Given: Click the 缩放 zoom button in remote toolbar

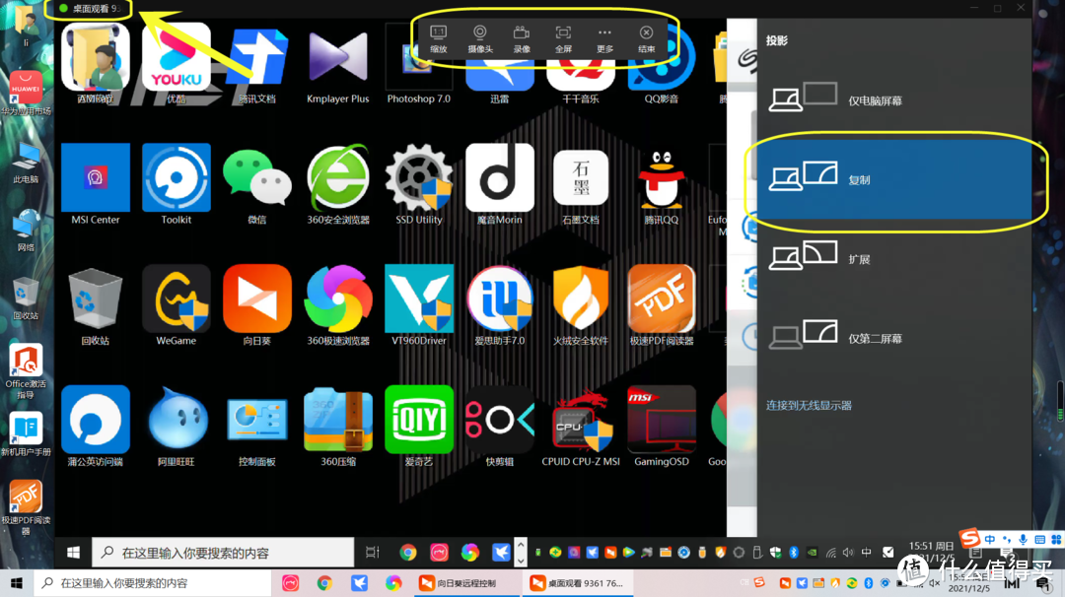Looking at the screenshot, I should point(439,39).
